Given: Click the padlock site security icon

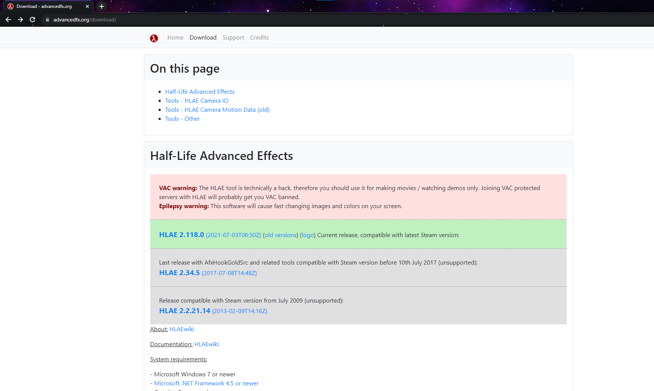Looking at the screenshot, I should (x=47, y=20).
